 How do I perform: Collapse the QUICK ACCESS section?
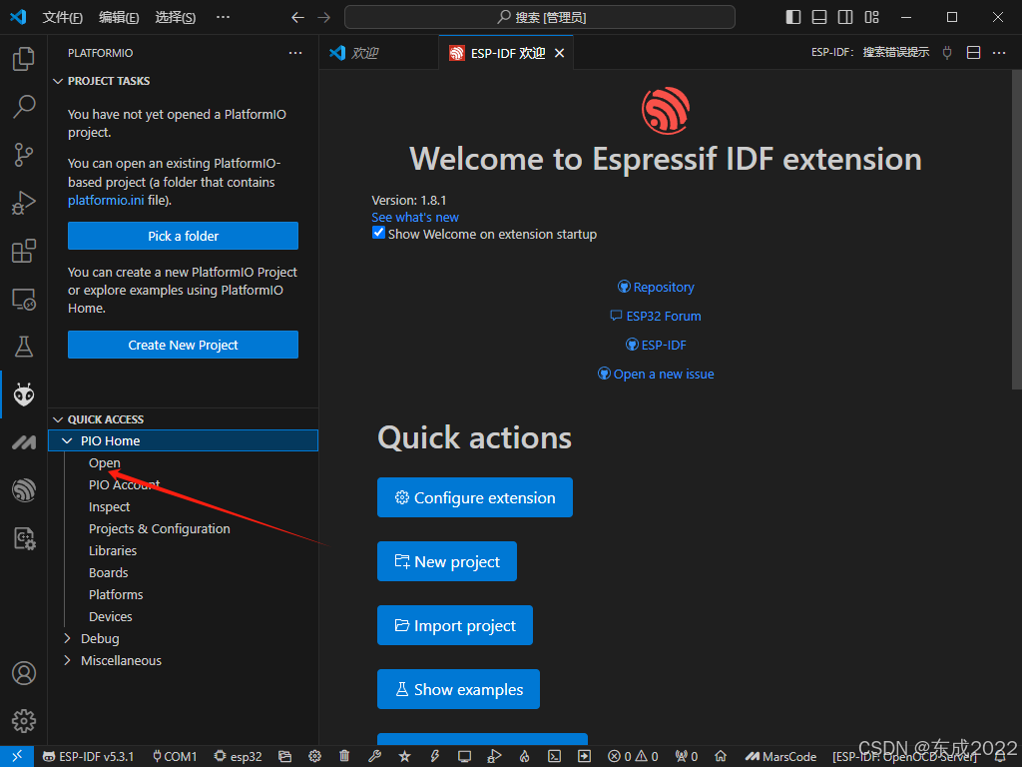click(58, 419)
